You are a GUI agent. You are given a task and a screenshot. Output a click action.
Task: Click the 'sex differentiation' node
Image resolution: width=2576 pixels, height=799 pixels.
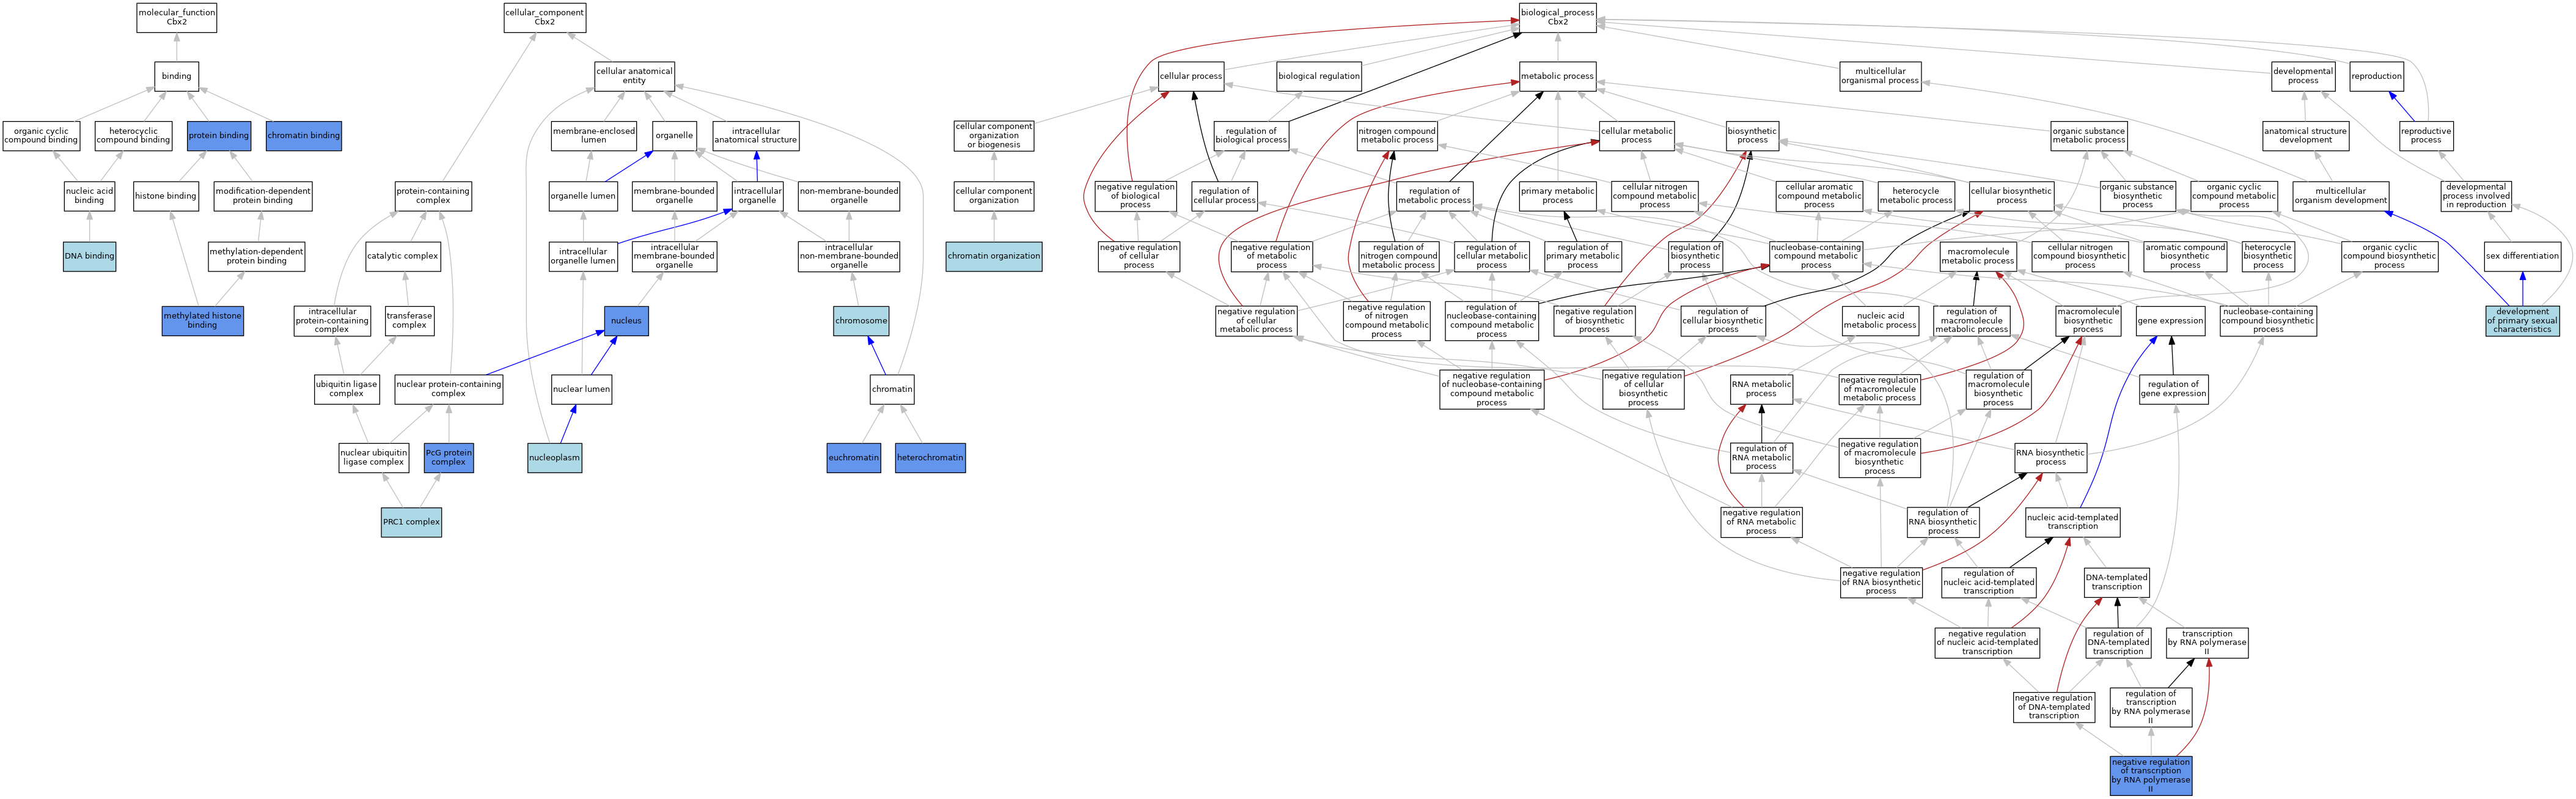pyautogui.click(x=2523, y=256)
